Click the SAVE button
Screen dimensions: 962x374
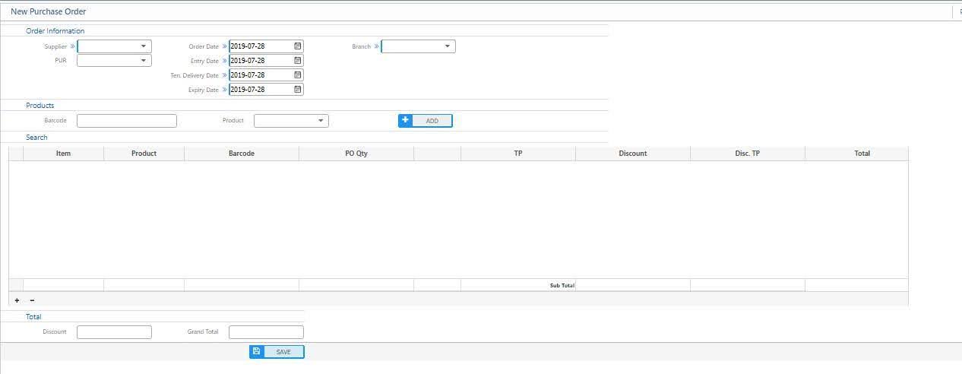click(277, 352)
